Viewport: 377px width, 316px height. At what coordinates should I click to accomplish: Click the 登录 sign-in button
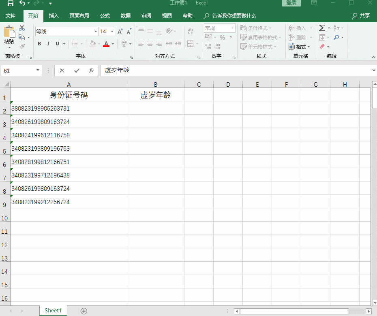(x=291, y=3)
